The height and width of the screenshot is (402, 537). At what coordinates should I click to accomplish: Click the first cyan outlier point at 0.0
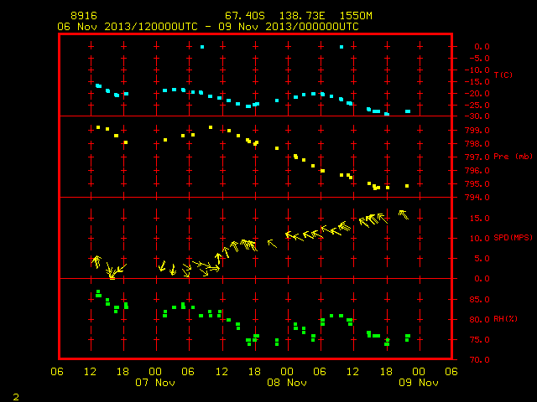pos(202,47)
